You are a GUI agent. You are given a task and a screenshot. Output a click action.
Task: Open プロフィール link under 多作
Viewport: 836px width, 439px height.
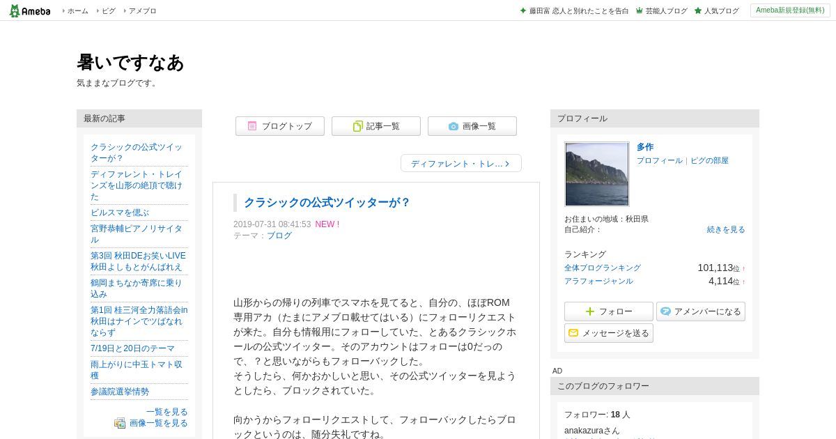coord(660,160)
